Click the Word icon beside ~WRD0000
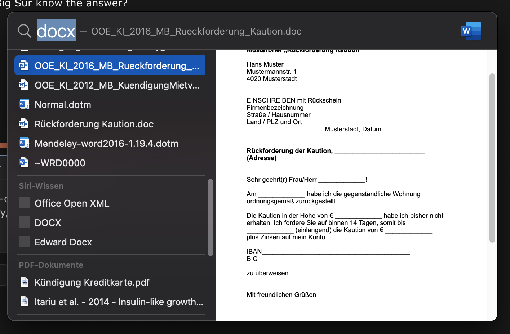This screenshot has height=334, width=510. point(23,162)
